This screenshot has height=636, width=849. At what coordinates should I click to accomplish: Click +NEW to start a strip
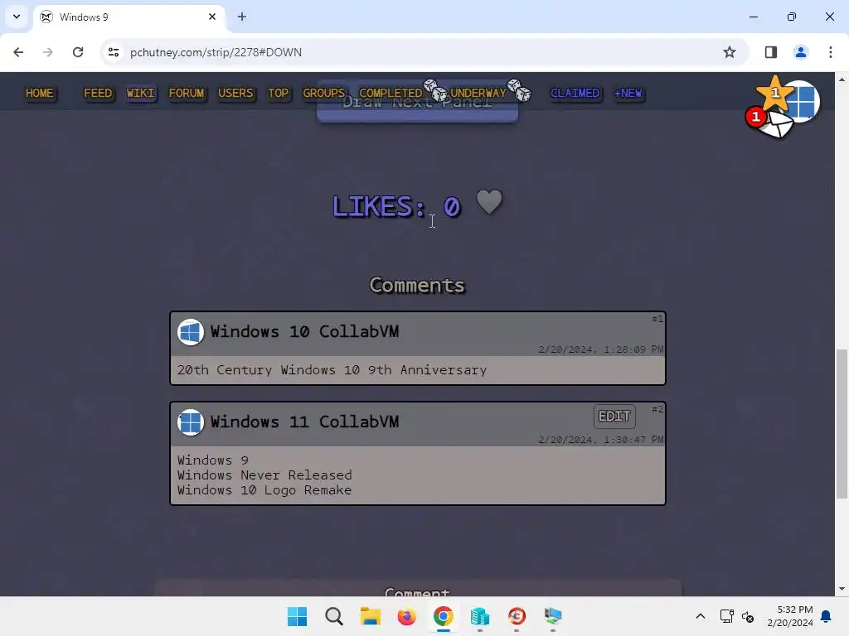[x=628, y=93]
